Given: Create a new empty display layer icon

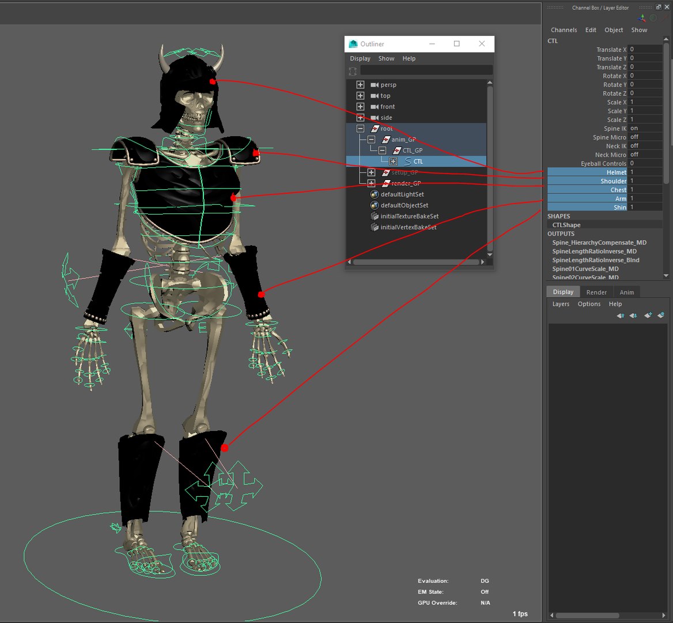Looking at the screenshot, I should pos(648,316).
